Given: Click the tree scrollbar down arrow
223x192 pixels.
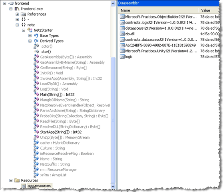Looking at the screenshot, I should (113, 186).
